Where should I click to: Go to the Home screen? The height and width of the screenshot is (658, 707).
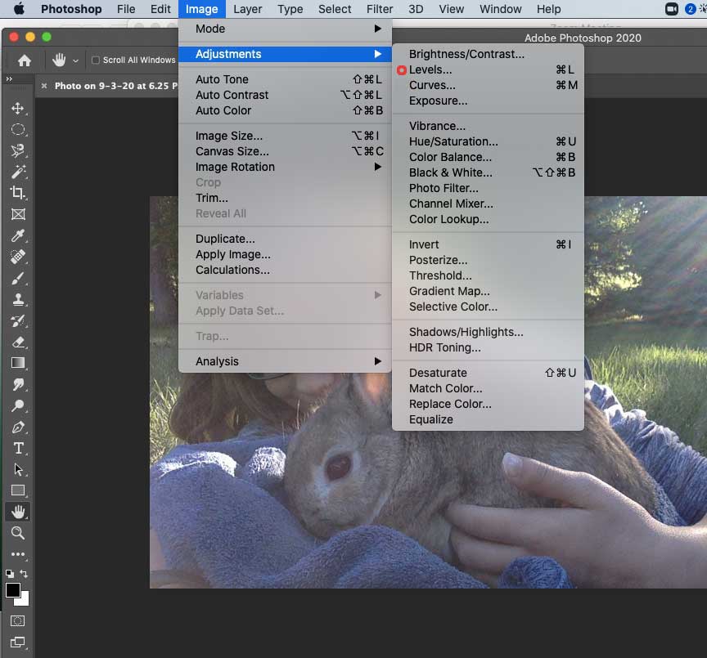point(25,60)
